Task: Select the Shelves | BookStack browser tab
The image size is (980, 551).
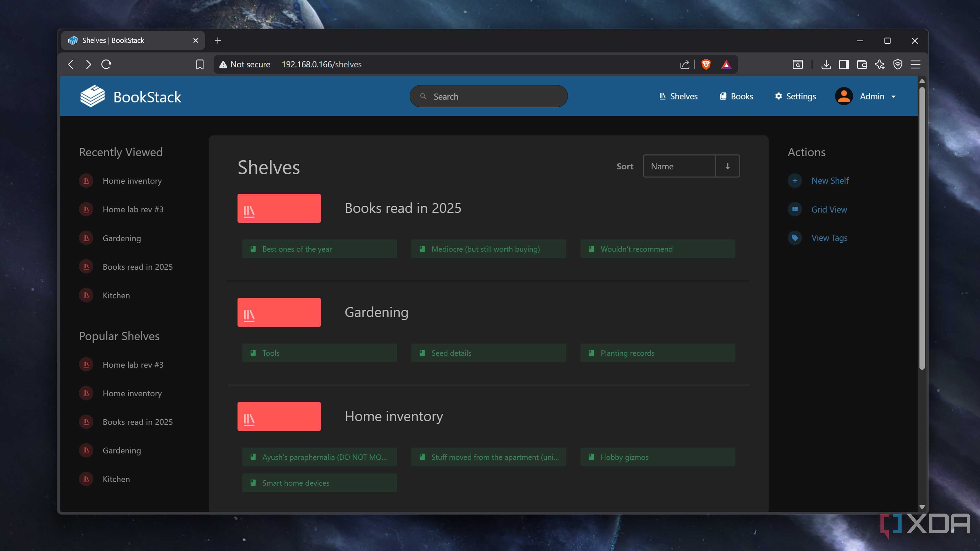Action: [133, 40]
